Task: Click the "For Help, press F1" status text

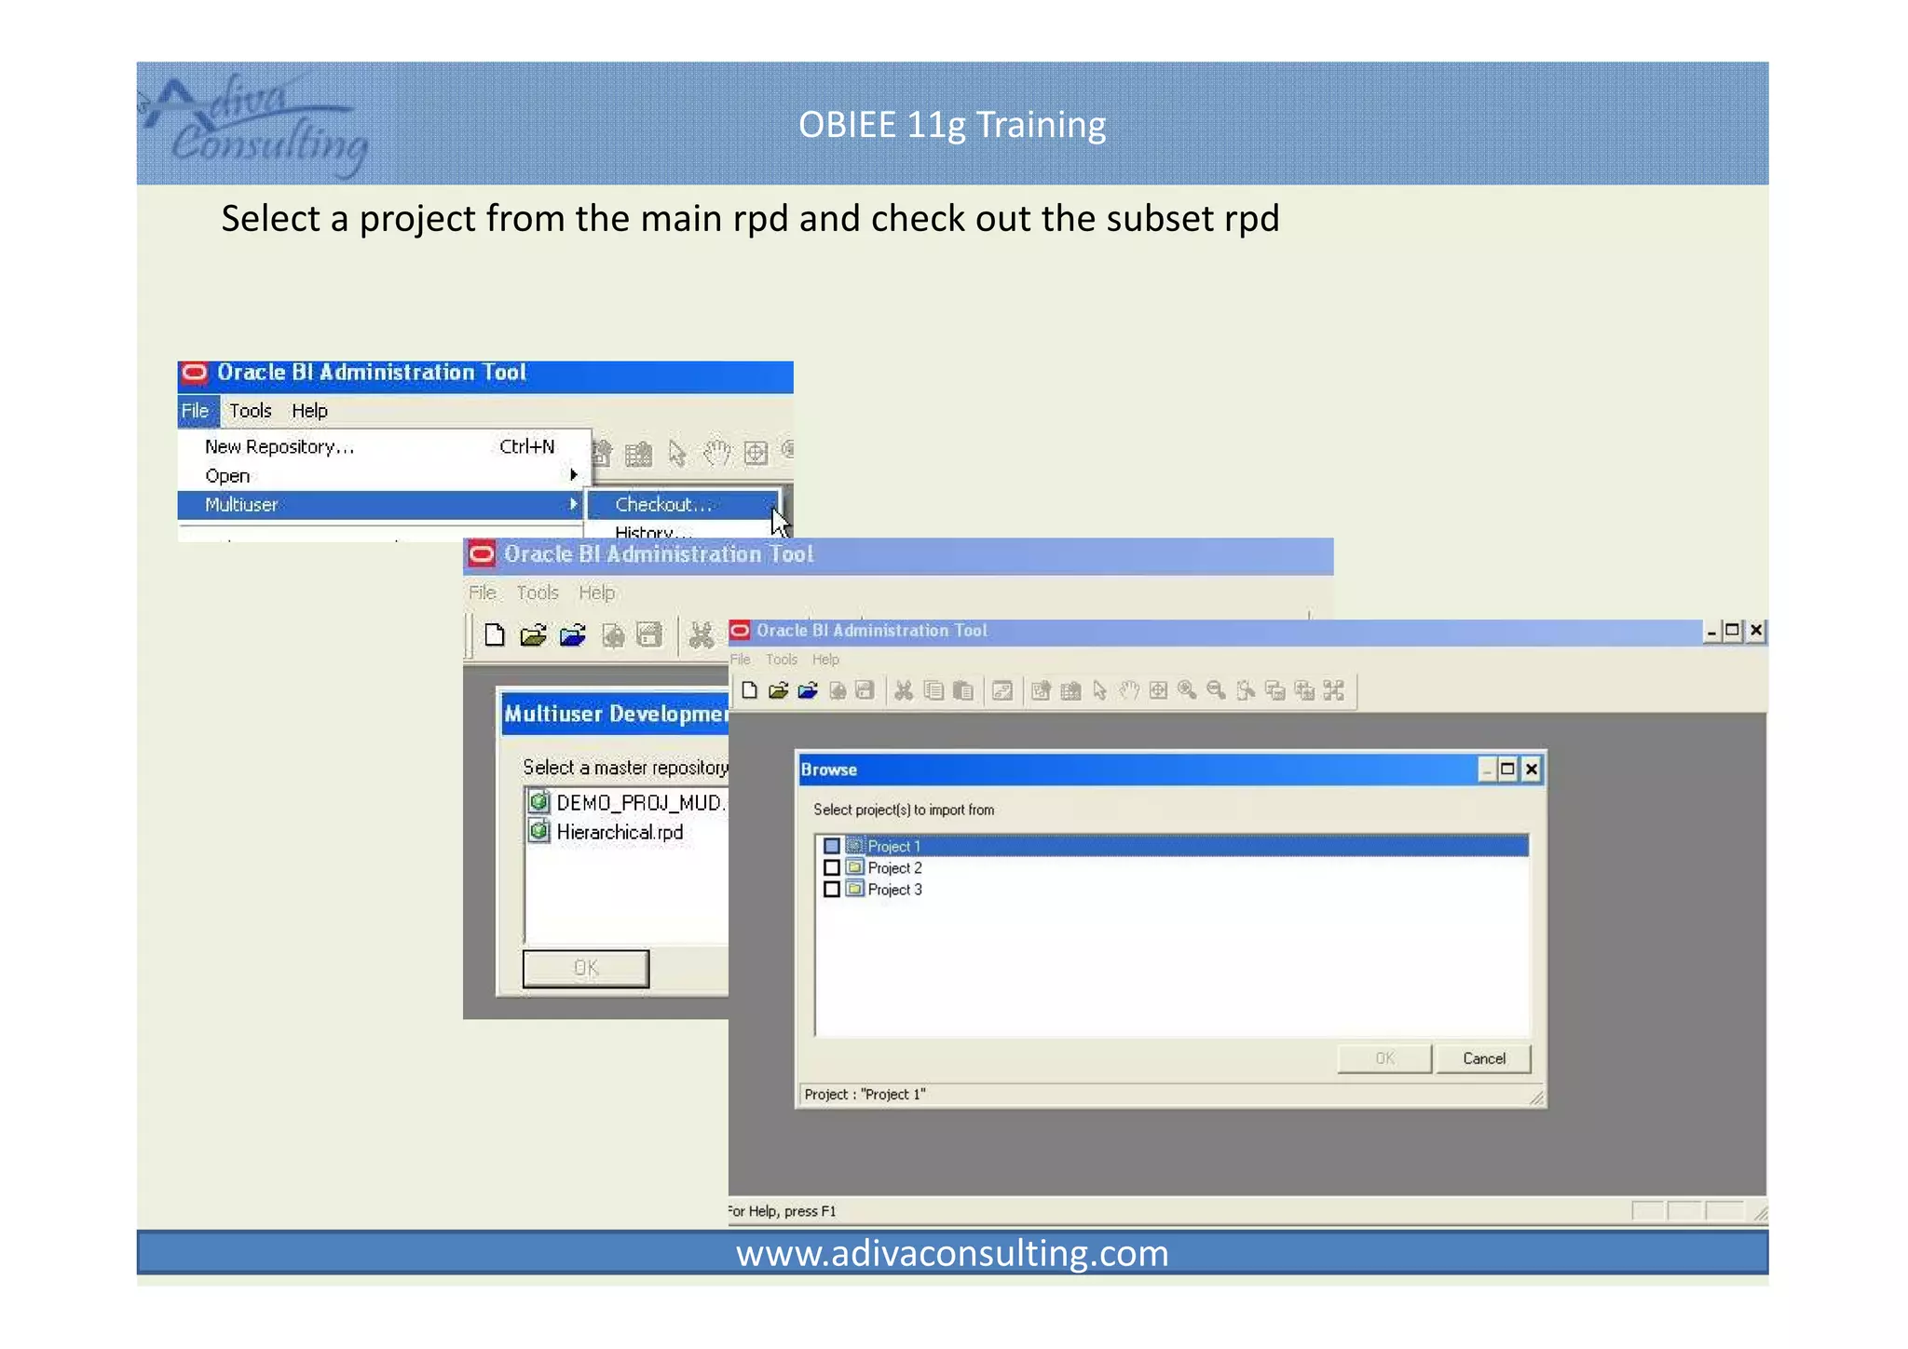Action: [782, 1211]
